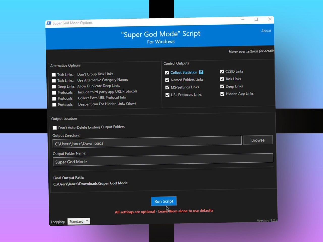Disable Named Folders Links output
Viewport: 323px width, 242px height.
[167, 80]
